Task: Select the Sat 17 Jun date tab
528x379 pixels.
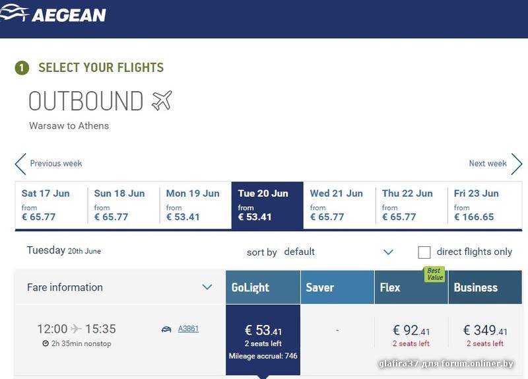Action: 51,205
